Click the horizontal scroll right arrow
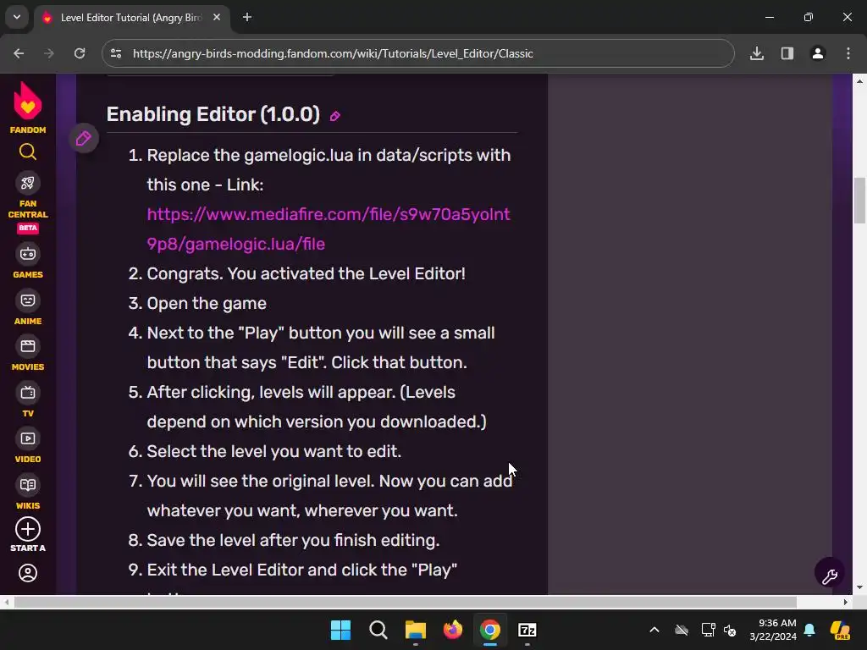 pos(846,602)
